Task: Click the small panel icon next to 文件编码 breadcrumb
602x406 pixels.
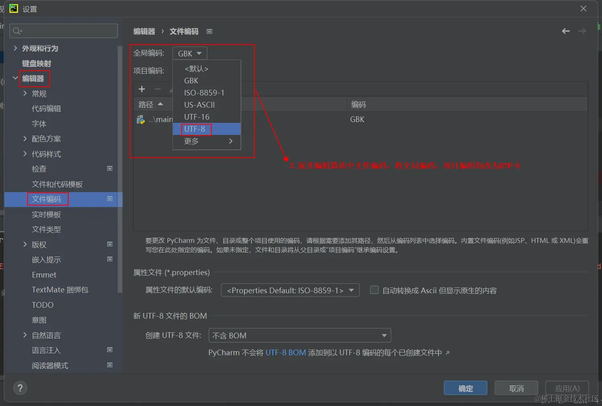Action: click(209, 31)
